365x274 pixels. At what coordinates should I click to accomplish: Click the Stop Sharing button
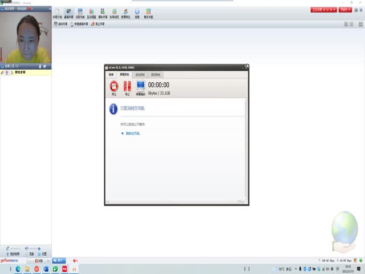pos(96,24)
